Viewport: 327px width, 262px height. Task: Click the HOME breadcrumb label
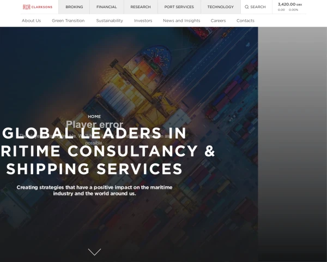pyautogui.click(x=94, y=117)
